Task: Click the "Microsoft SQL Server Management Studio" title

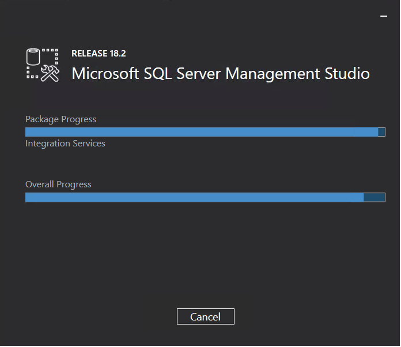Action: coord(221,74)
